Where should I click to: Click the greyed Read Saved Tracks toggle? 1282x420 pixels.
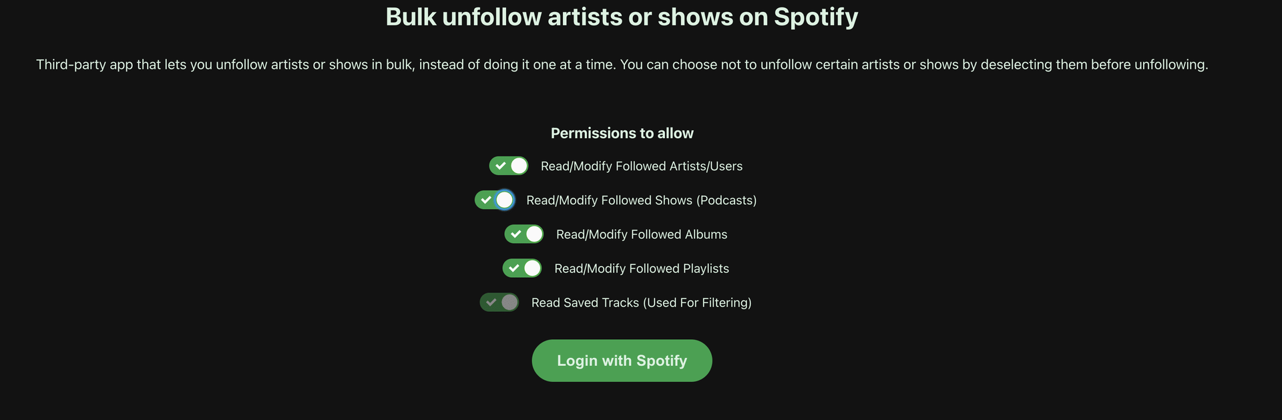499,302
